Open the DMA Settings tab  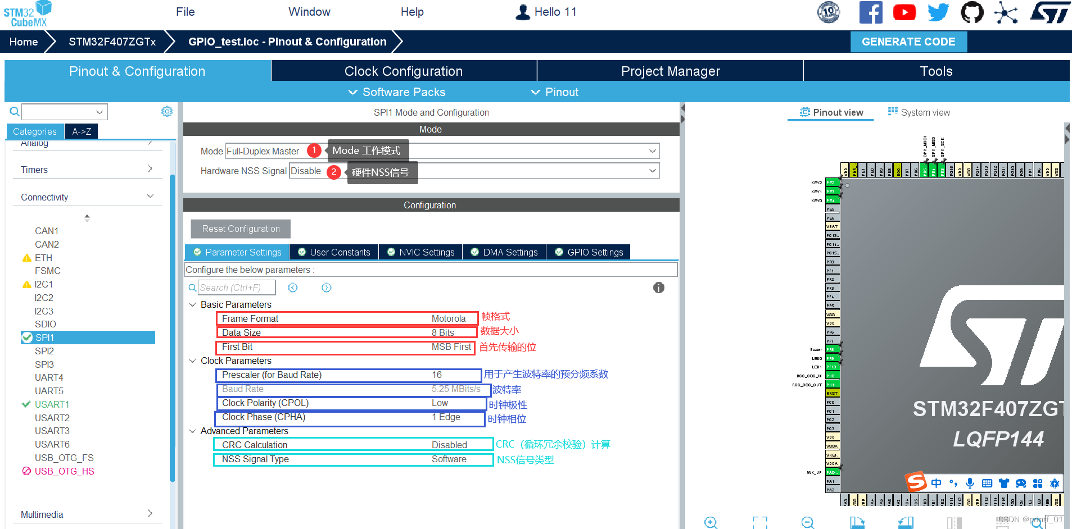tap(504, 252)
